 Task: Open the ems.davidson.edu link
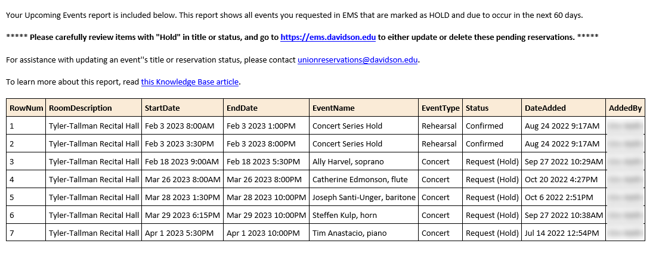[x=328, y=37]
